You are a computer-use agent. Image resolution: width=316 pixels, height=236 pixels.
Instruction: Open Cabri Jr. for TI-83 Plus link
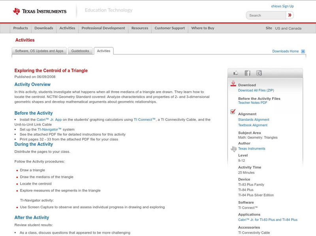tap(268, 220)
